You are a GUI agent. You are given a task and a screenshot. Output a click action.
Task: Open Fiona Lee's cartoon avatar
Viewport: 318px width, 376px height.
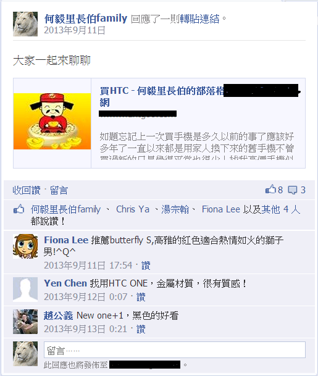[x=25, y=246]
